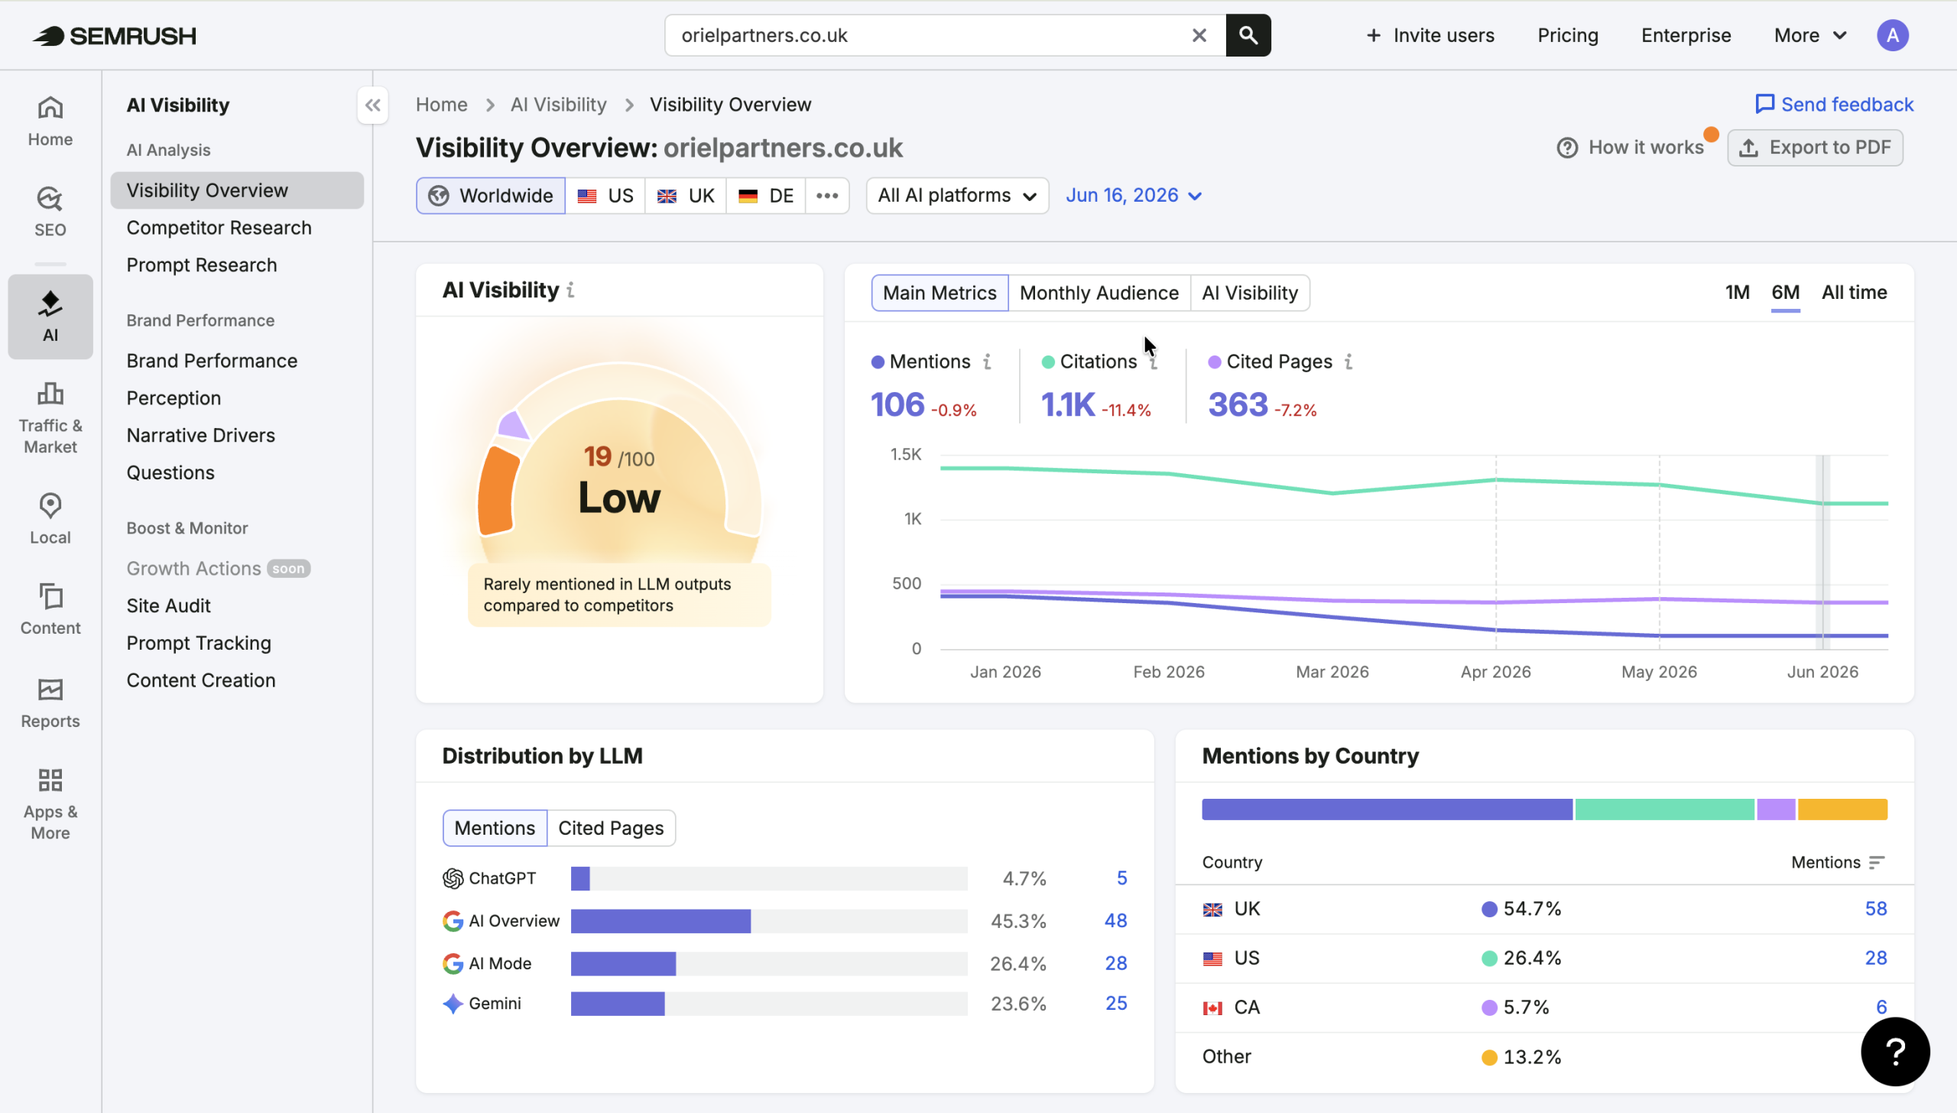Open Reports section in the left rail

pos(50,703)
